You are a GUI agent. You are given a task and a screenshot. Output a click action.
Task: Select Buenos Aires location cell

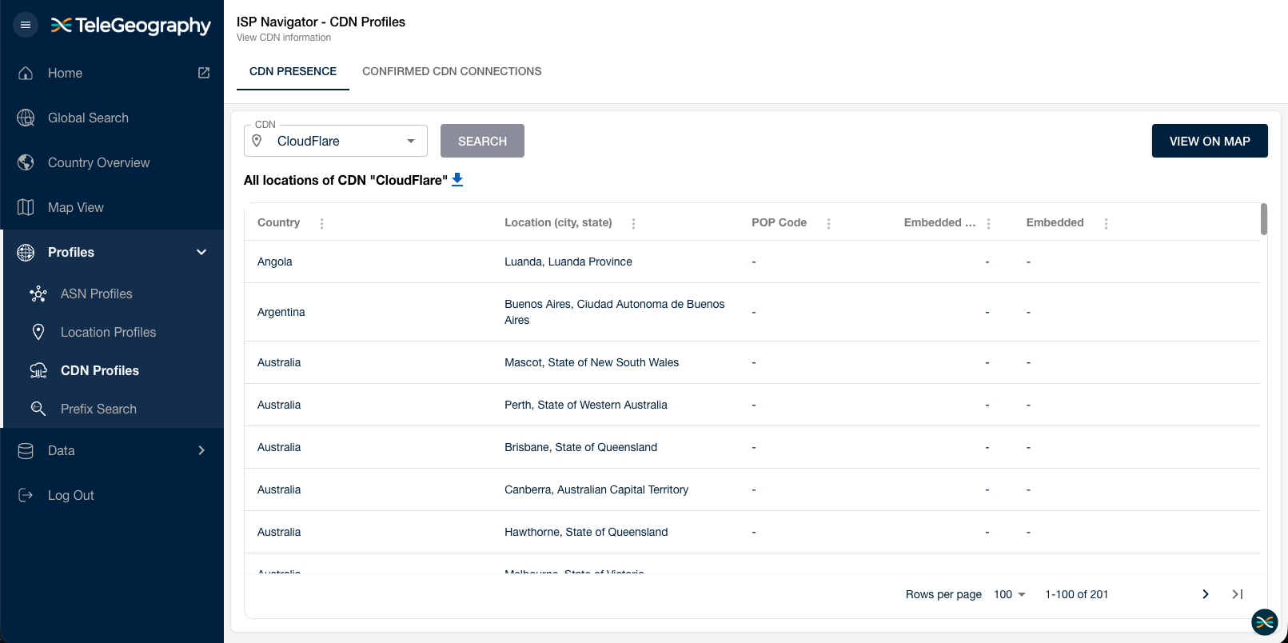point(615,312)
